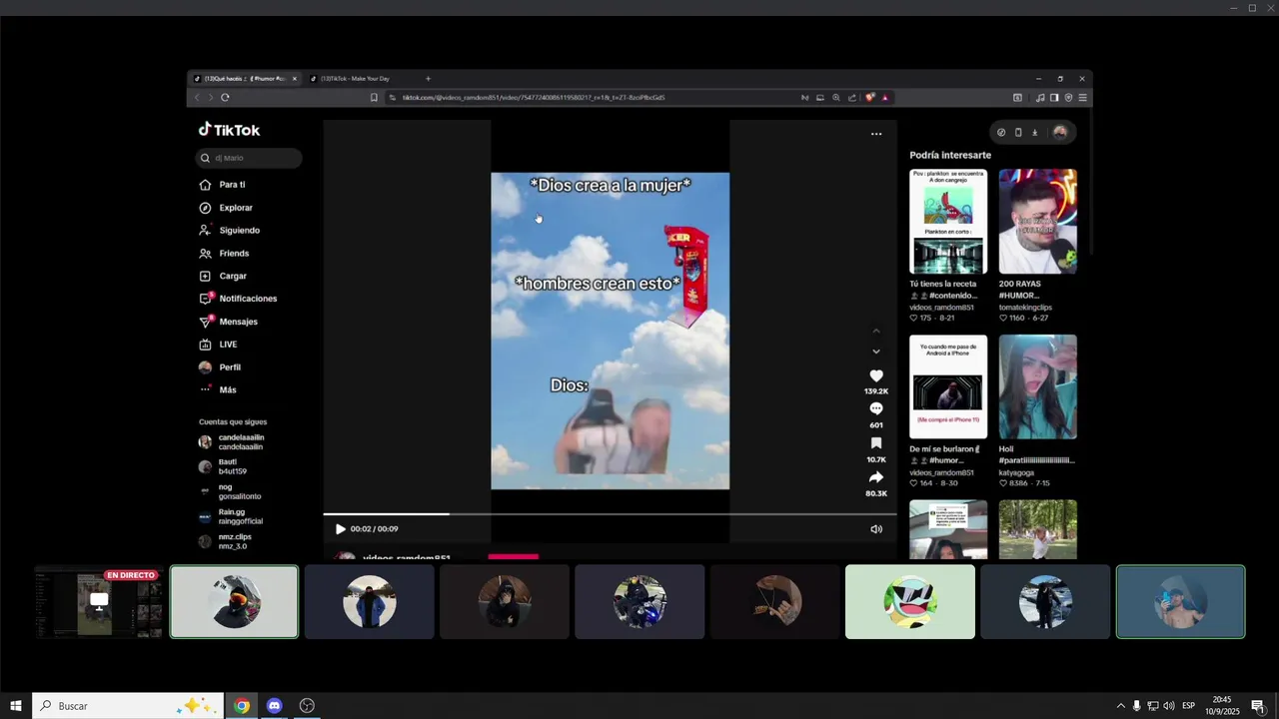This screenshot has height=719, width=1279.
Task: Click the download desktop app icon
Action: (1035, 132)
